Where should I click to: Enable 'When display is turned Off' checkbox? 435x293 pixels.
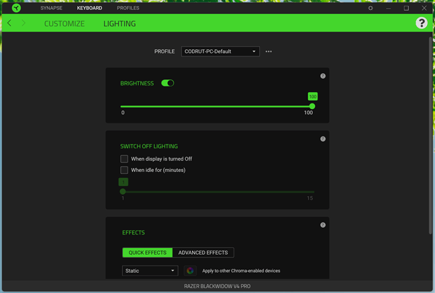pos(124,159)
